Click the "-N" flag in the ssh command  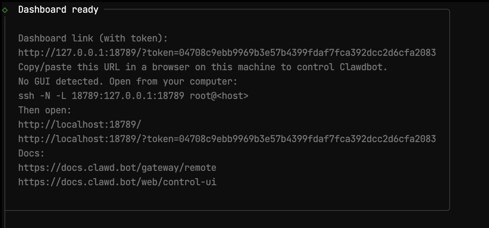[x=45, y=96]
